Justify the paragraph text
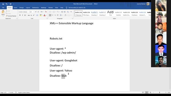Screen dimensions: 171x96 58,15
